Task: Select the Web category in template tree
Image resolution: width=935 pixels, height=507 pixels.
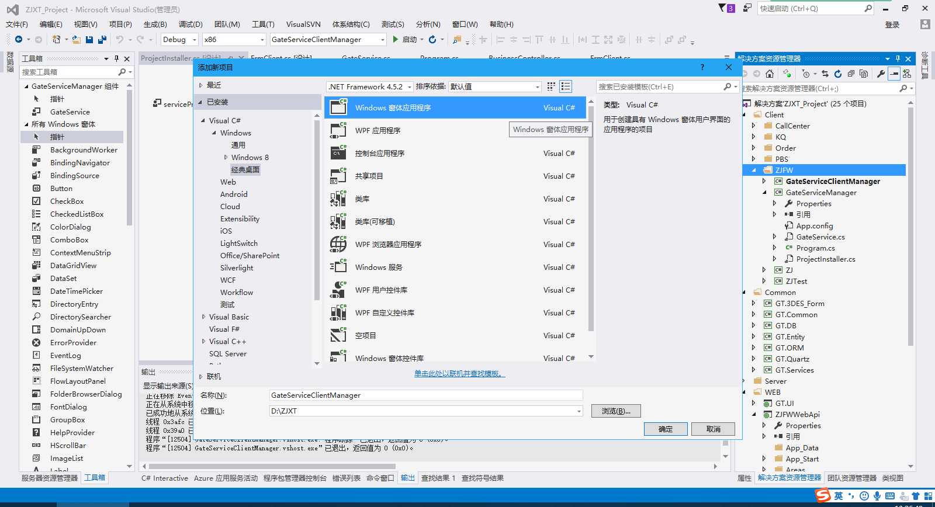Action: pos(228,182)
